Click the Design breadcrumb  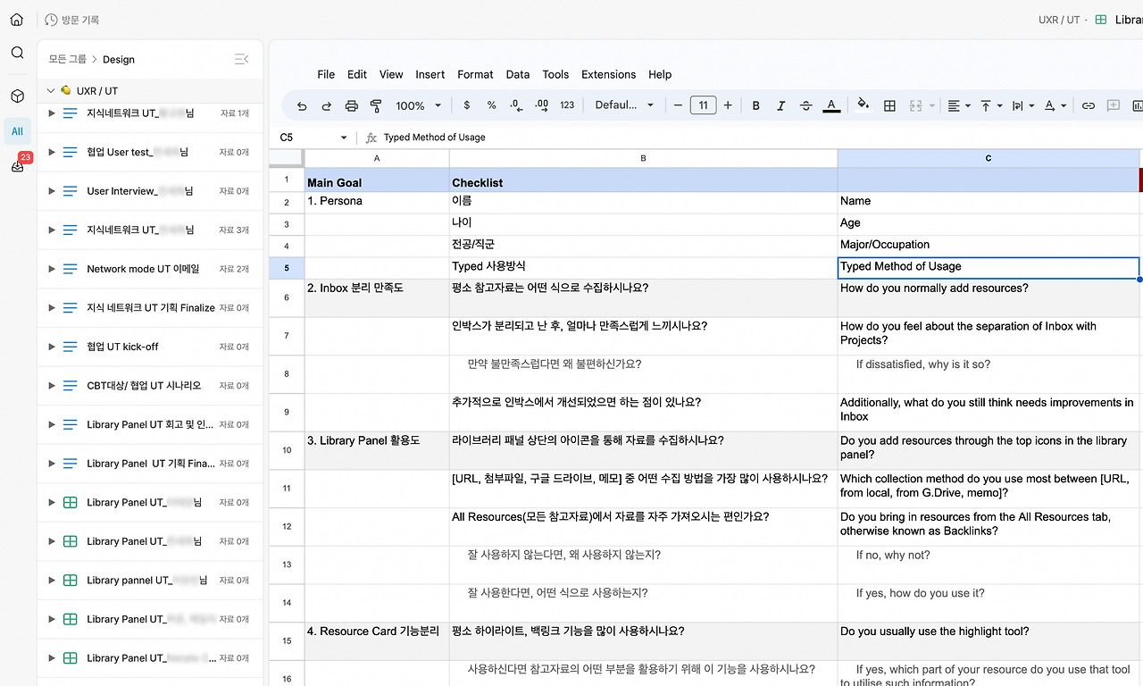(x=119, y=59)
